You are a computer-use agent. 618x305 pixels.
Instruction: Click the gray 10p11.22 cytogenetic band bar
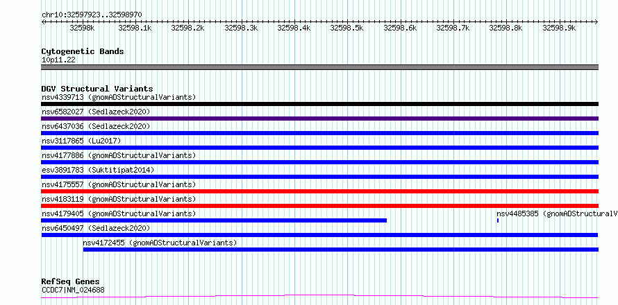click(x=320, y=67)
